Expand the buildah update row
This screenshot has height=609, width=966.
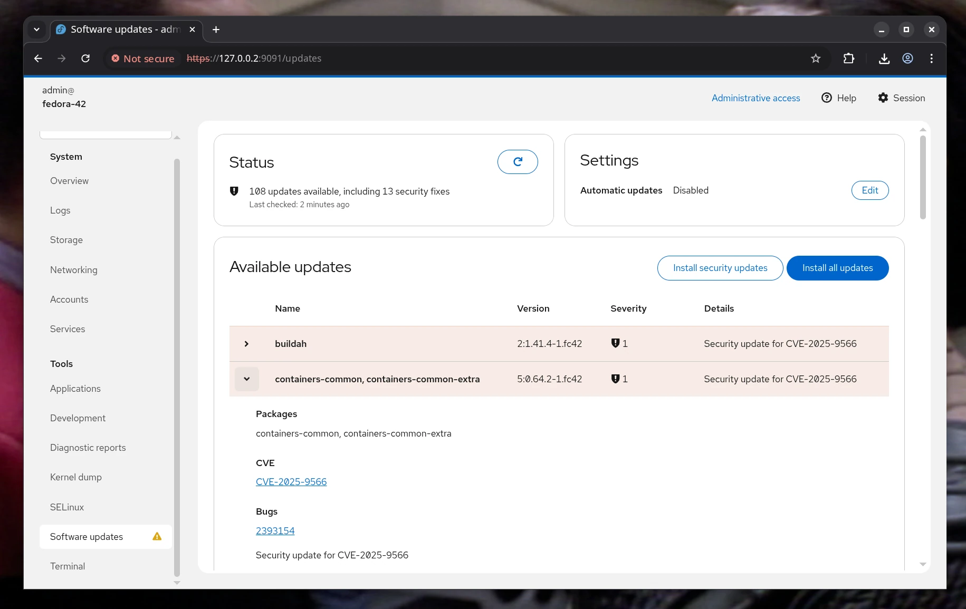pyautogui.click(x=246, y=344)
